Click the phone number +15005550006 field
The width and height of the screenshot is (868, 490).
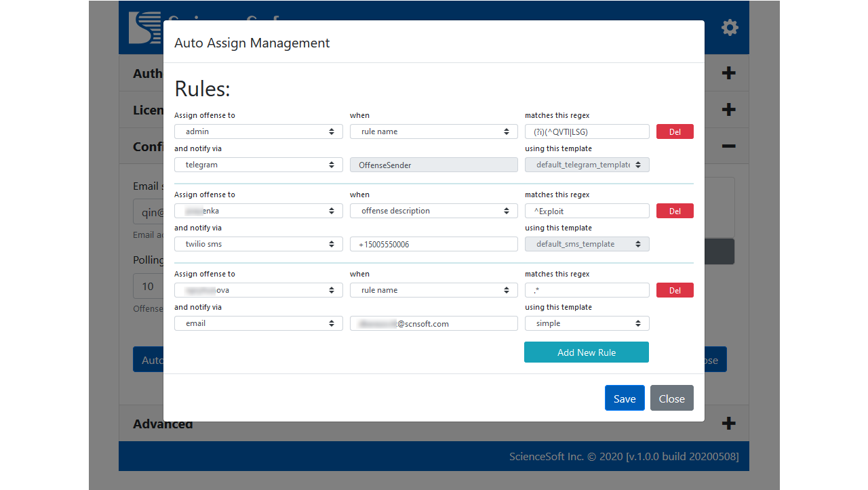click(433, 244)
